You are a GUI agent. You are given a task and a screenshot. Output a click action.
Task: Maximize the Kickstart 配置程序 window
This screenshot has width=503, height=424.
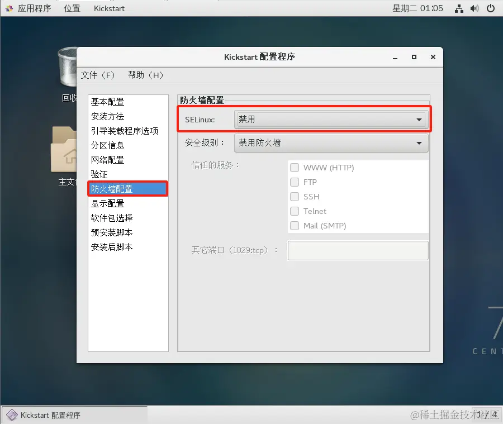[414, 57]
